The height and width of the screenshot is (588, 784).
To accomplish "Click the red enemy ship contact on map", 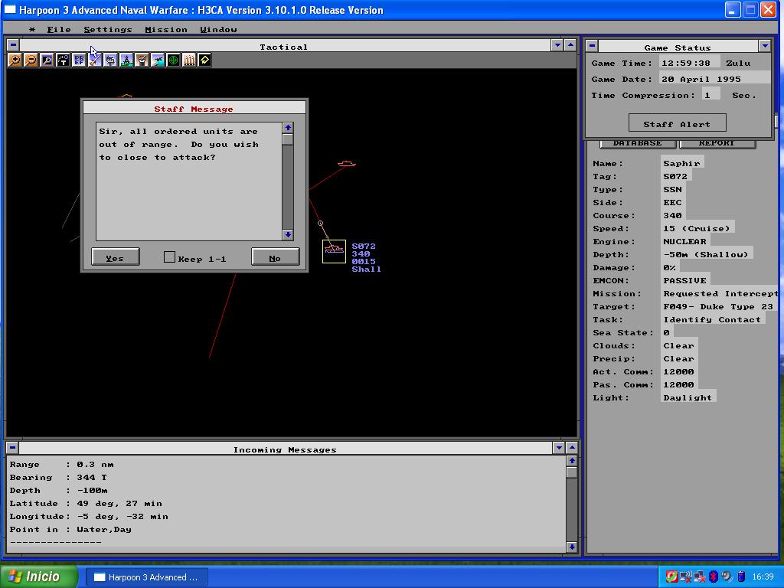I will [346, 163].
